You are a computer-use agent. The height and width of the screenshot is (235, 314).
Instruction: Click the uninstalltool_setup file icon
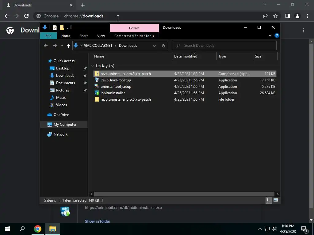pyautogui.click(x=97, y=87)
